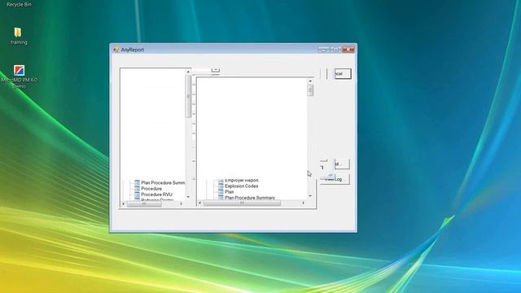Click the Plan report icon in right tree
The image size is (521, 293).
click(x=221, y=192)
